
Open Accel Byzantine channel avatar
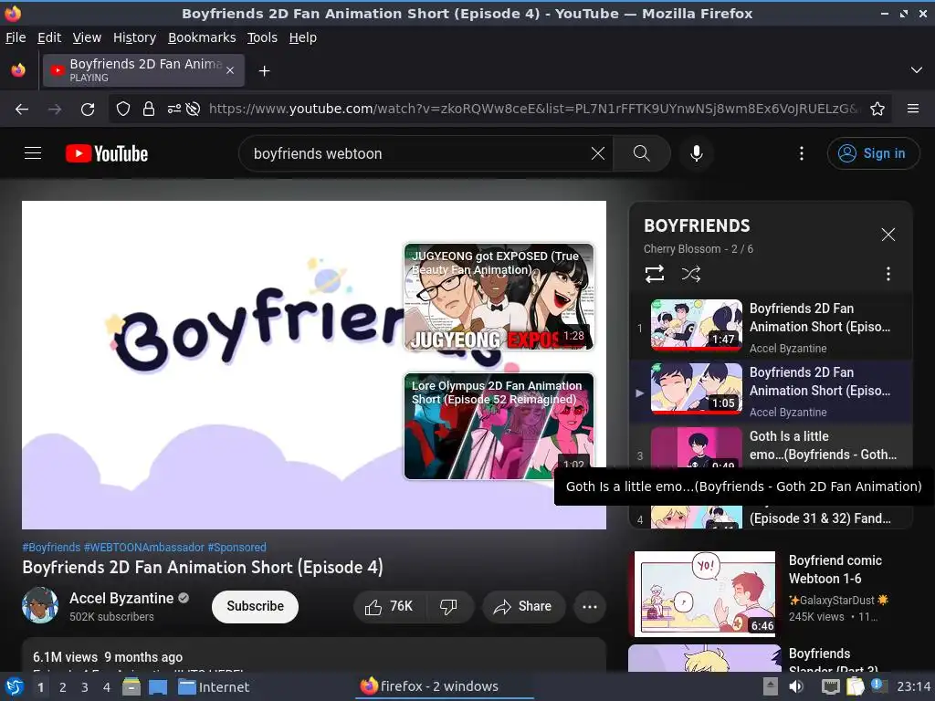click(x=40, y=605)
